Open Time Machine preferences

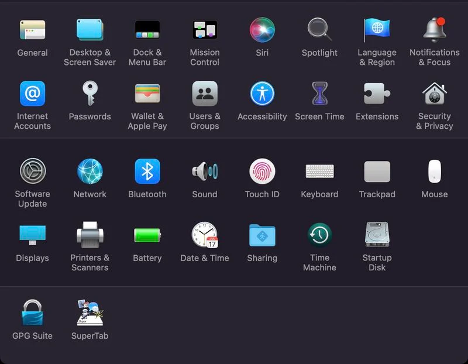point(319,235)
